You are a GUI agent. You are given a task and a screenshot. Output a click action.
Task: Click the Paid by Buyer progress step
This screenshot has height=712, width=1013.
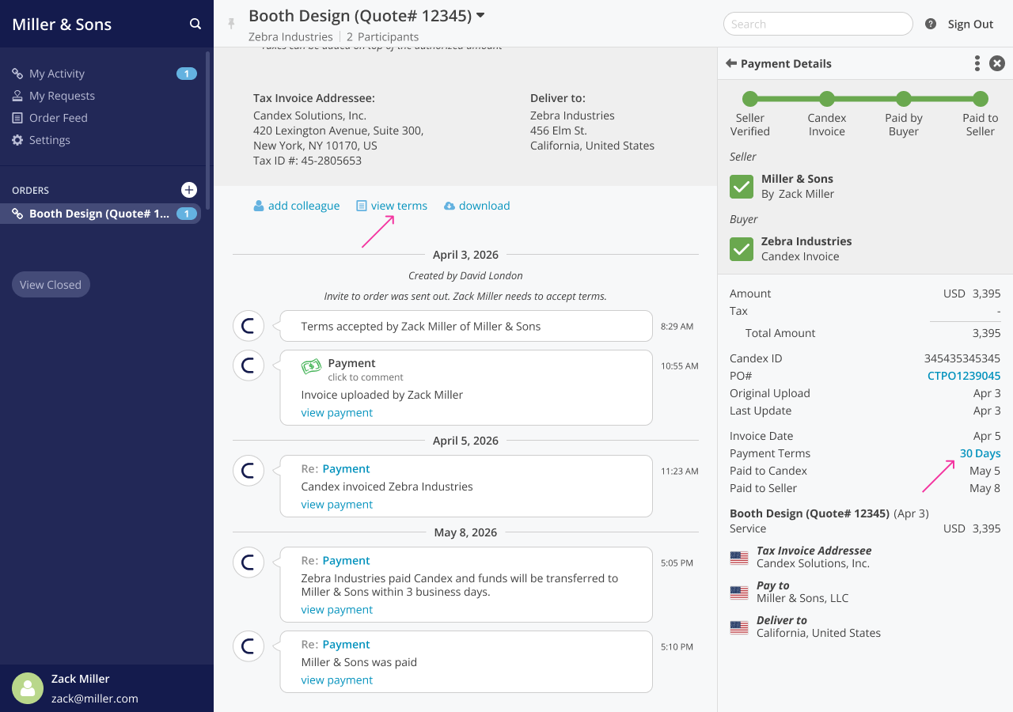click(x=904, y=99)
